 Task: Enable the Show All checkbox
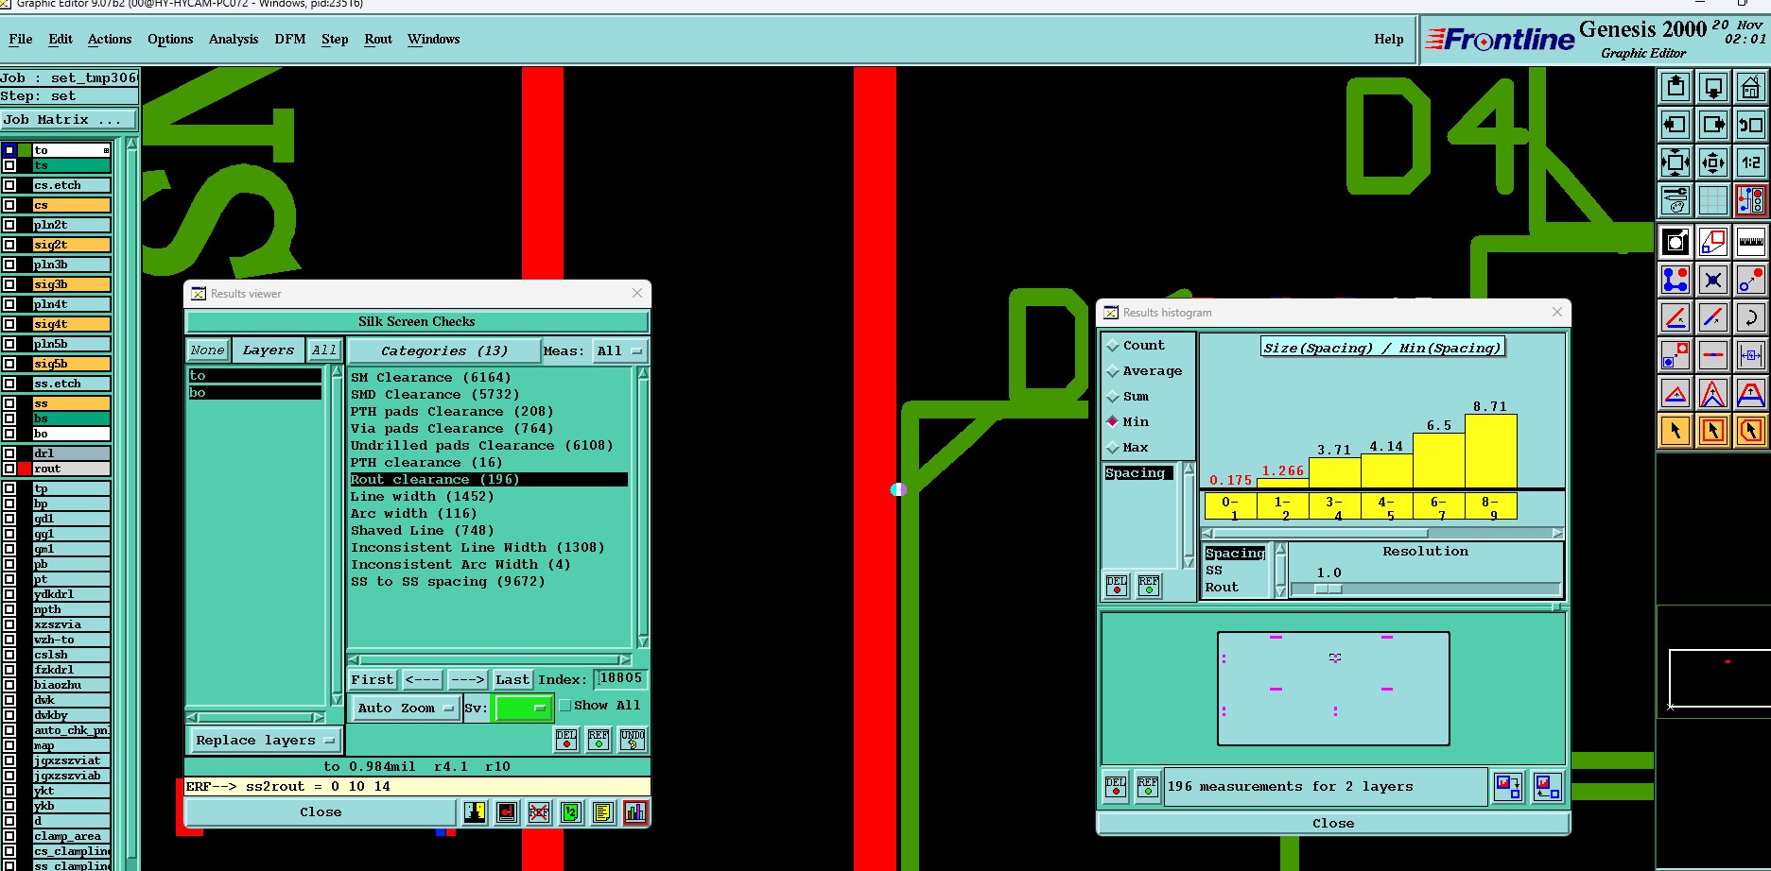pyautogui.click(x=565, y=706)
